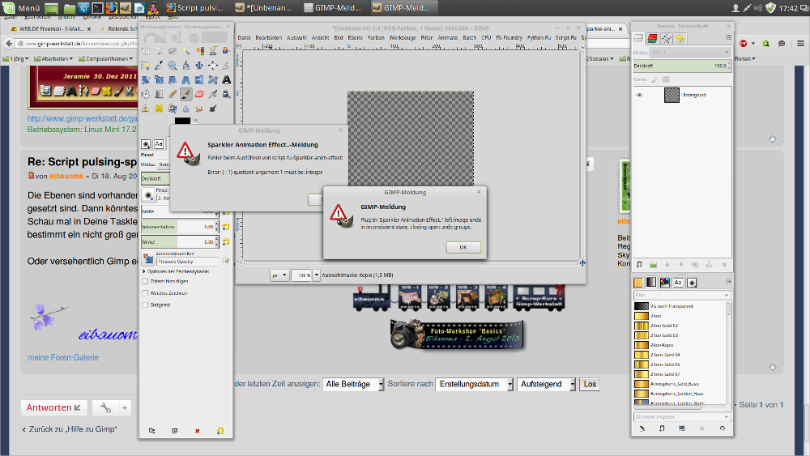Select the Text tool in toolbox

226,79
